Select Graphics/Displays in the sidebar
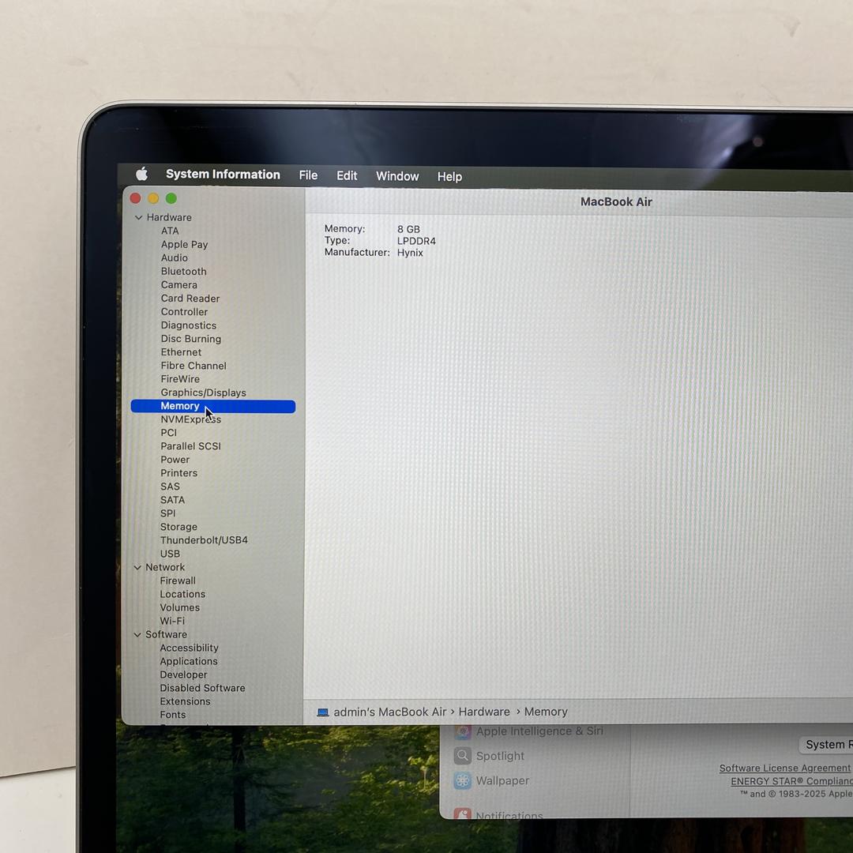This screenshot has width=853, height=853. (x=204, y=393)
